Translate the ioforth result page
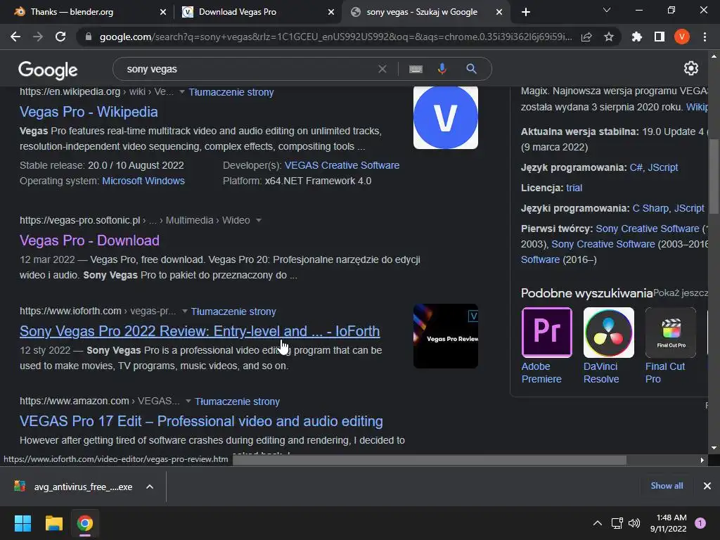The width and height of the screenshot is (720, 540). pyautogui.click(x=233, y=311)
